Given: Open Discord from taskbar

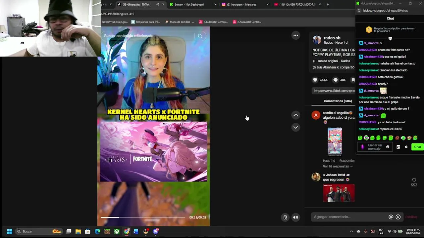Looking at the screenshot, I should coord(156,231).
